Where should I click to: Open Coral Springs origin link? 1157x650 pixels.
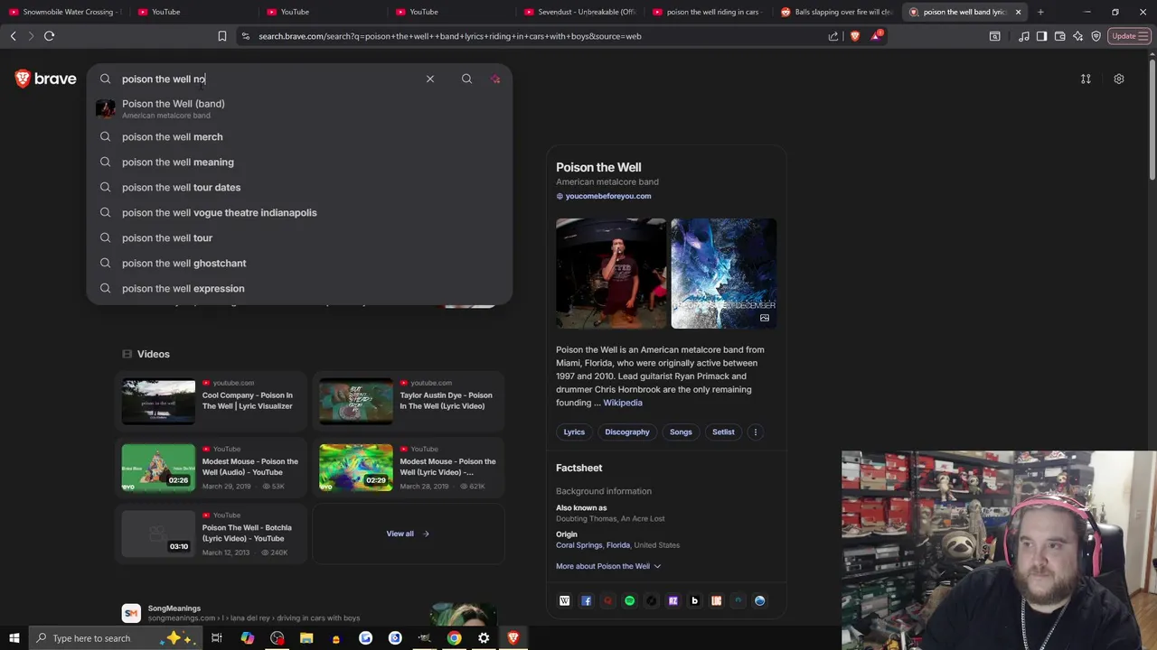point(579,545)
